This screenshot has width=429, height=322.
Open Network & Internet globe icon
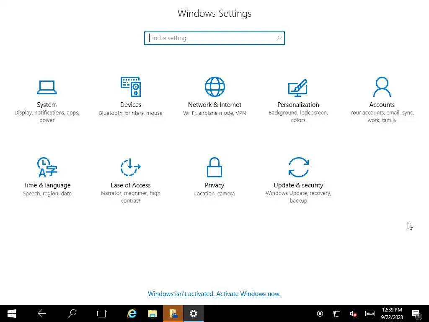215,87
